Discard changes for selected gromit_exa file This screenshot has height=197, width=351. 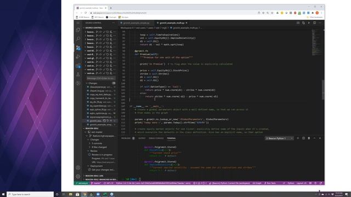click(x=107, y=120)
